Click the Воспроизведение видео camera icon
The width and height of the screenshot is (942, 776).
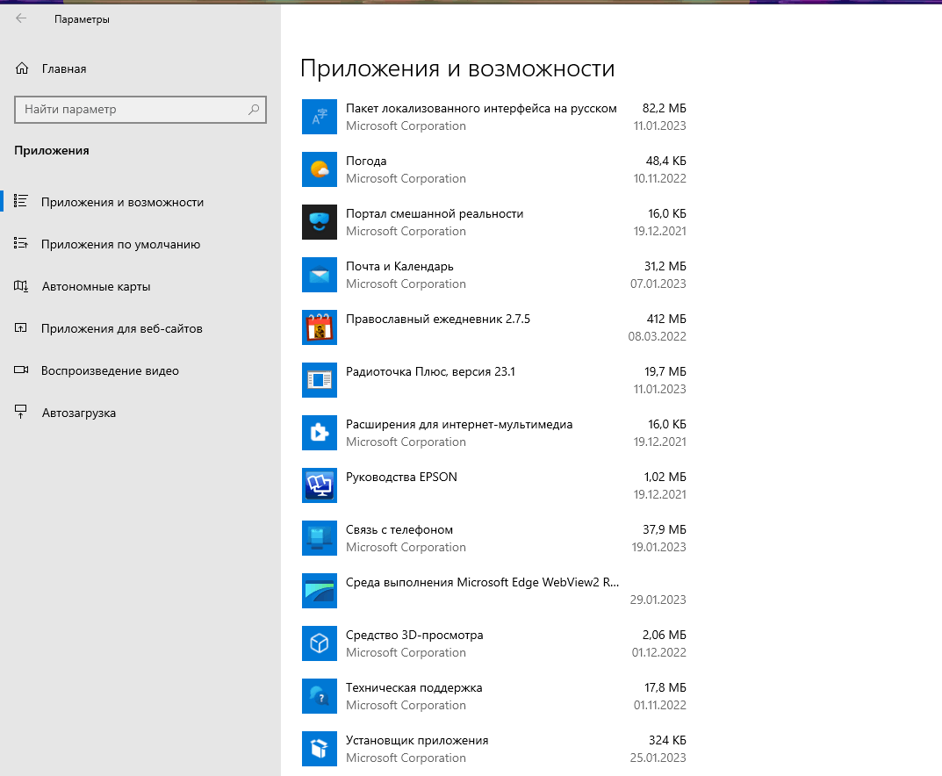pyautogui.click(x=21, y=370)
